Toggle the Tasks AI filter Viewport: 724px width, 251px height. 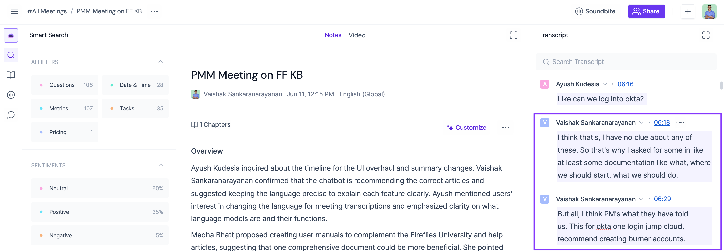[135, 108]
